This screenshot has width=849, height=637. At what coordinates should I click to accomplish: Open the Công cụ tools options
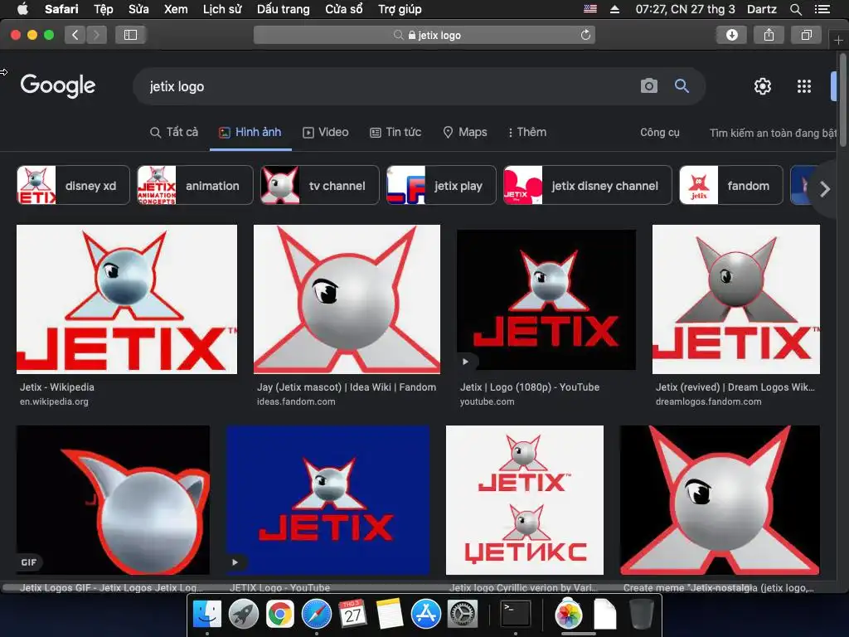(x=659, y=132)
